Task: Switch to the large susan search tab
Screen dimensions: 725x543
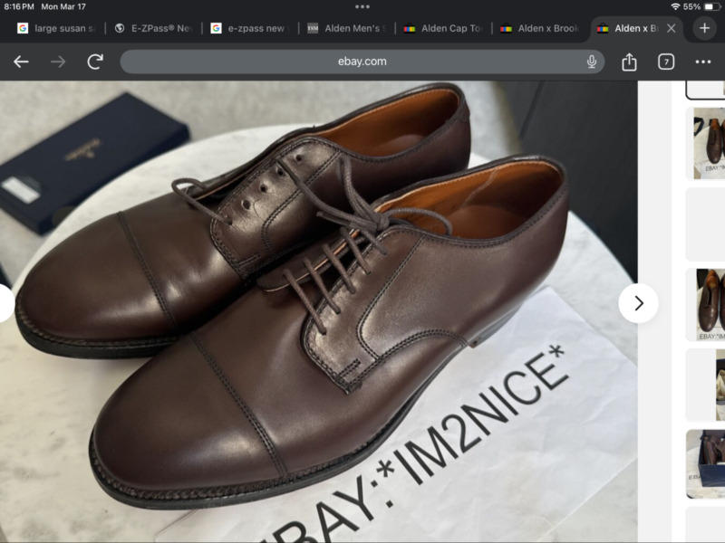Action: click(54, 28)
